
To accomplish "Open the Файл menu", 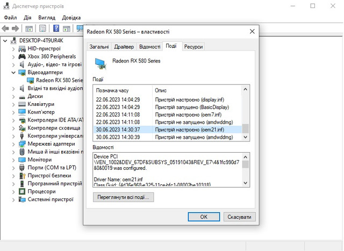I will pyautogui.click(x=10, y=18).
